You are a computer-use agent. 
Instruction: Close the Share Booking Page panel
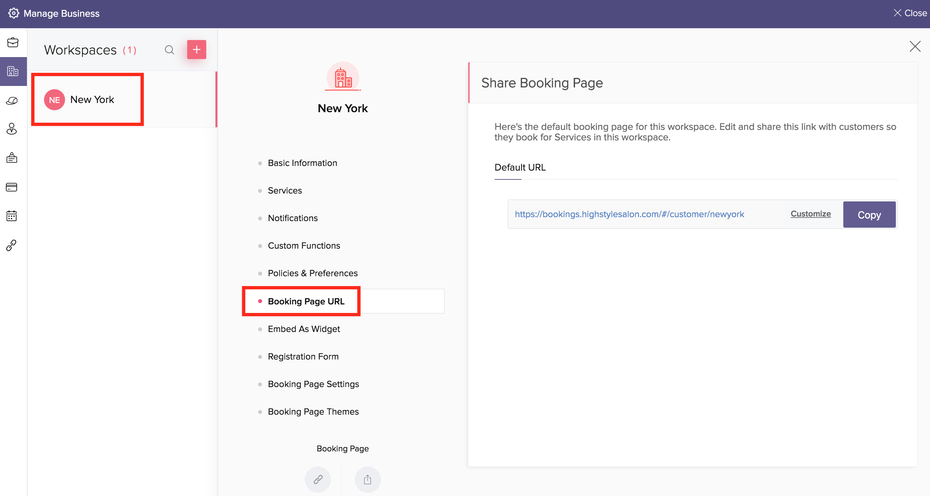point(915,47)
